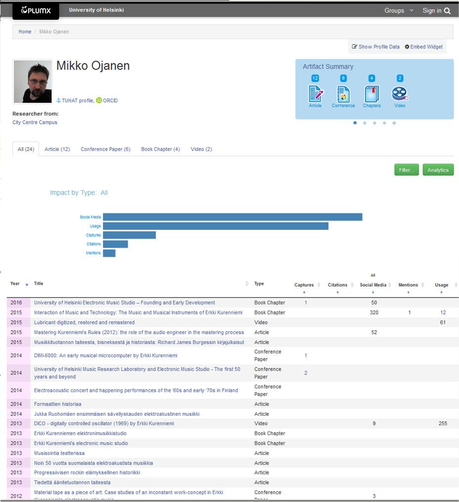This screenshot has width=459, height=502.
Task: Switch to Conference Paper (6) tab
Action: coord(105,149)
